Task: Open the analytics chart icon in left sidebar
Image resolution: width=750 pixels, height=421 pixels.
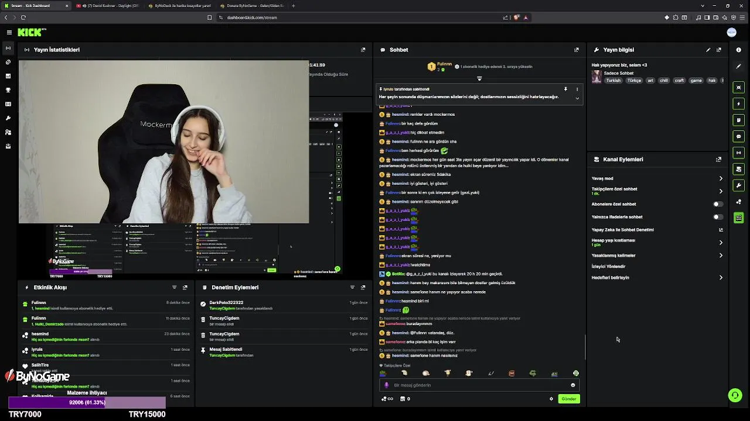Action: (x=8, y=76)
